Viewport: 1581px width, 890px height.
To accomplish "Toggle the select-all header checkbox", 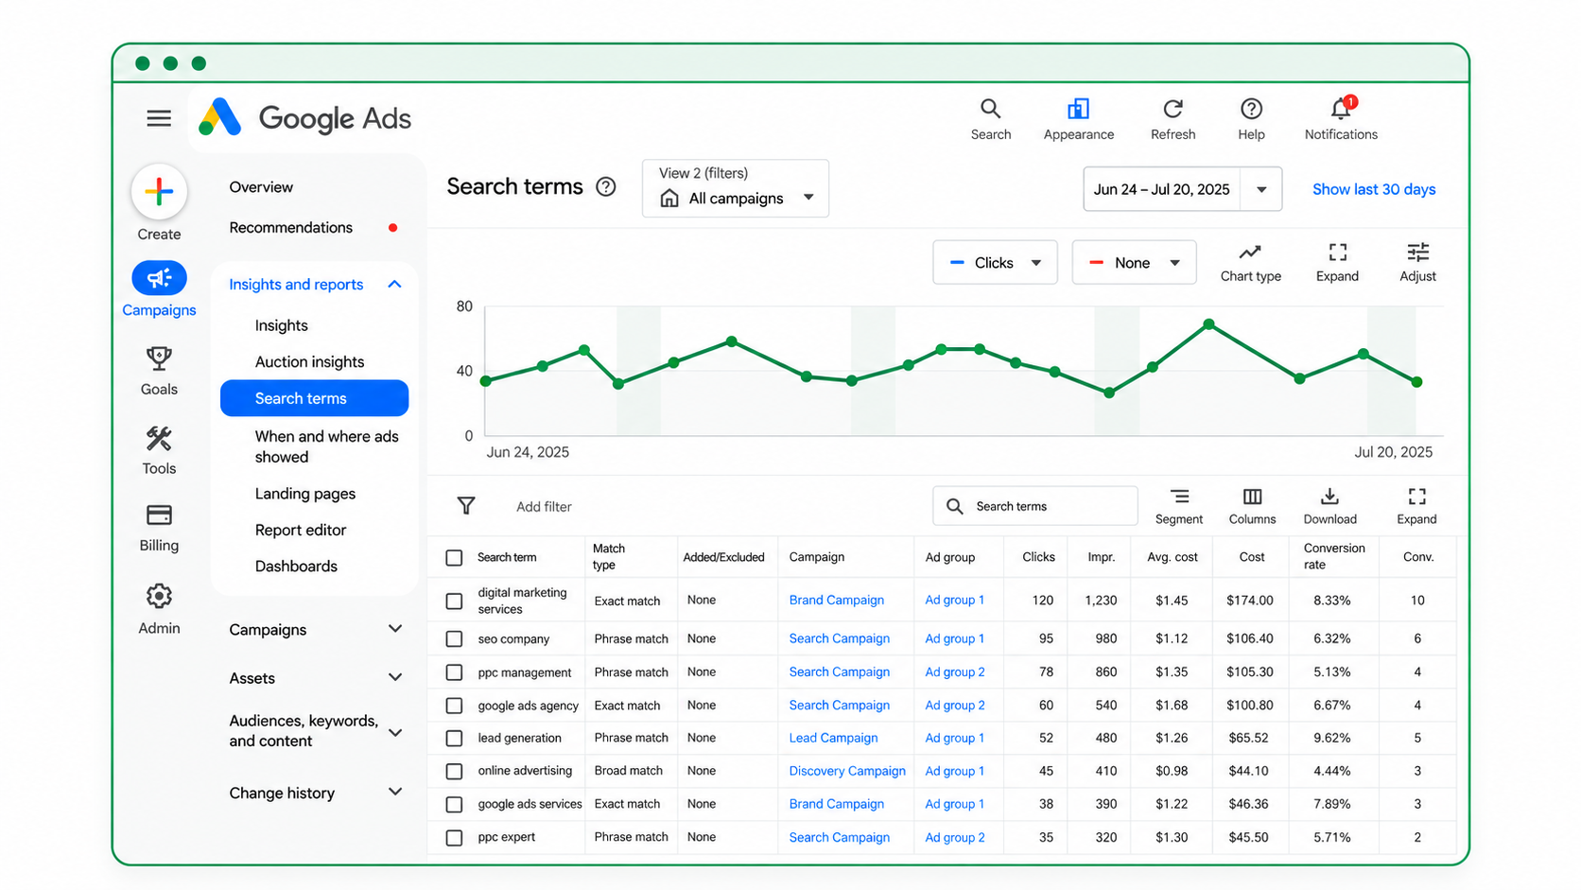I will pos(454,558).
